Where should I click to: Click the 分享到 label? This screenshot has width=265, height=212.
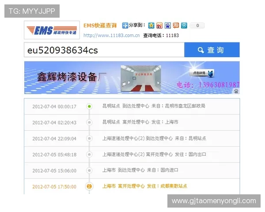tap(137, 25)
